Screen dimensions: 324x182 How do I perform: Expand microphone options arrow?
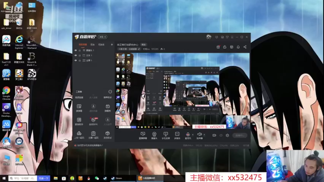[x=193, y=135]
